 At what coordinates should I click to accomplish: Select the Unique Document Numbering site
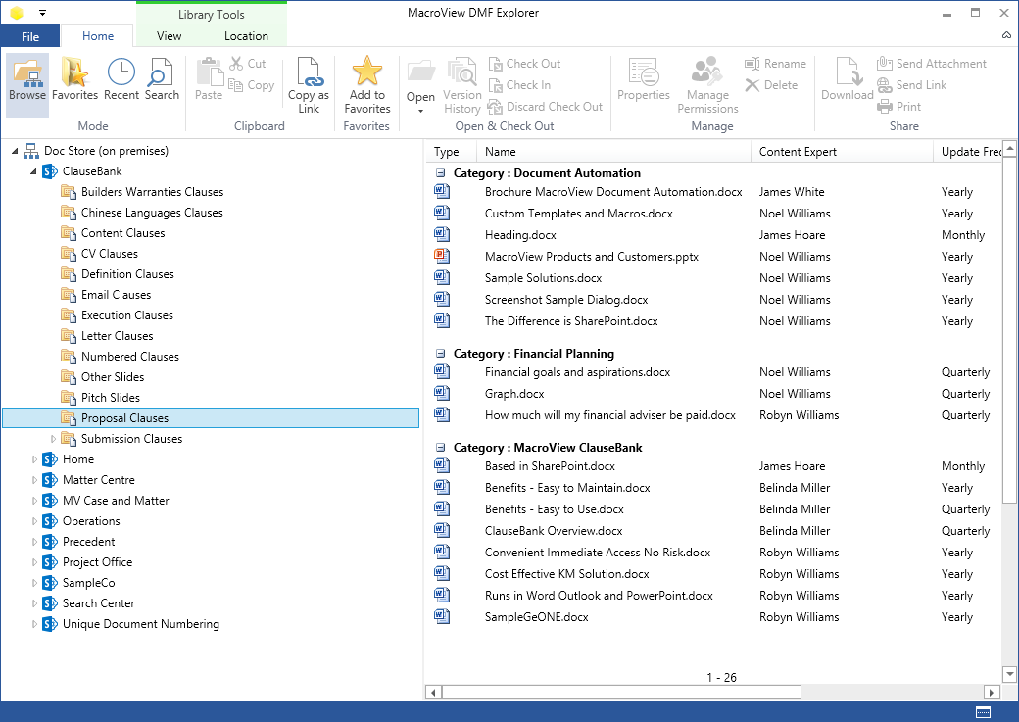coord(140,624)
